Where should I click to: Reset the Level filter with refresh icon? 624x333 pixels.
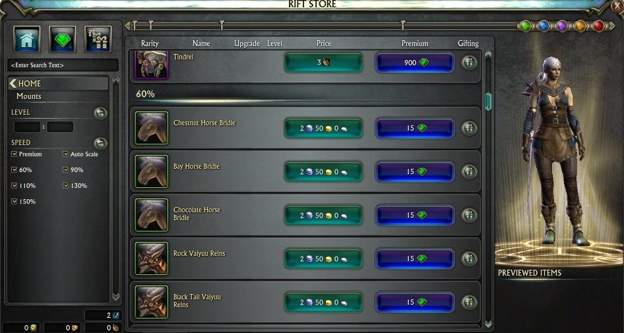(100, 113)
